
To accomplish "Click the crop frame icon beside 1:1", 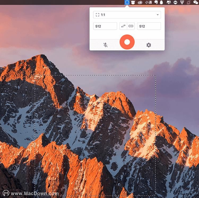I will (97, 15).
